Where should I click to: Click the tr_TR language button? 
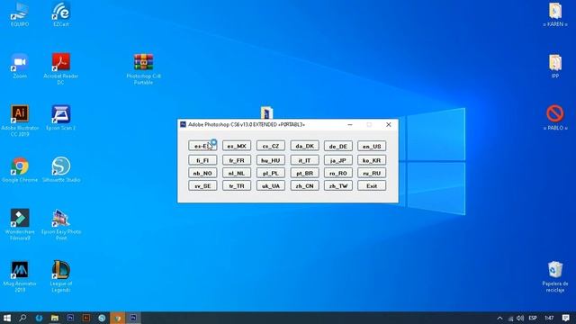pyautogui.click(x=237, y=185)
